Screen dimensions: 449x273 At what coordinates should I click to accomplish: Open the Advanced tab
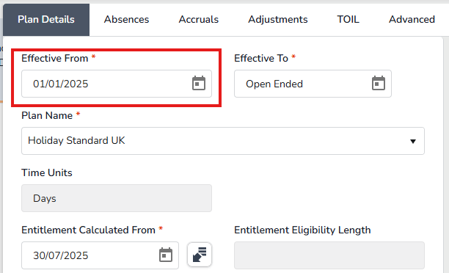pos(412,20)
